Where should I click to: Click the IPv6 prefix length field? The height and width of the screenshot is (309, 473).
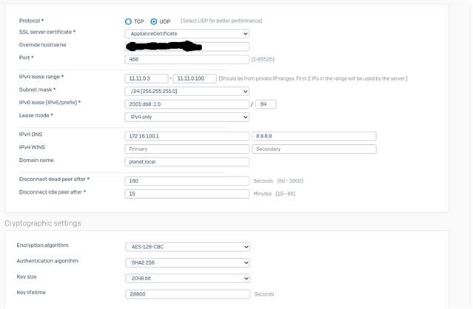(266, 104)
